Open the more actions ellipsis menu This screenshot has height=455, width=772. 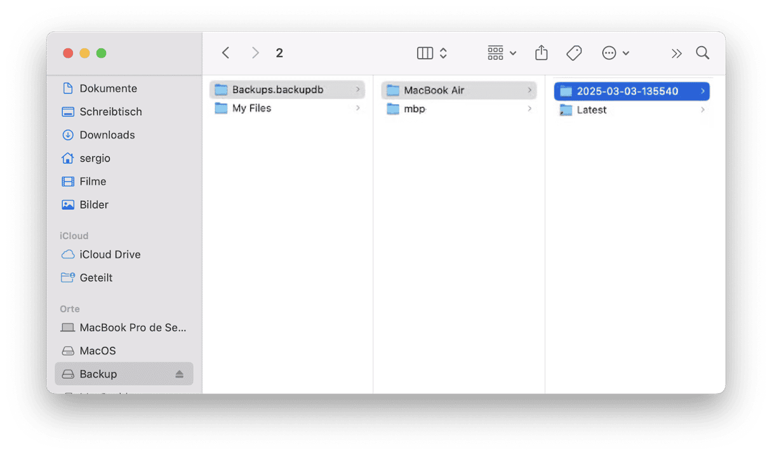click(x=615, y=53)
